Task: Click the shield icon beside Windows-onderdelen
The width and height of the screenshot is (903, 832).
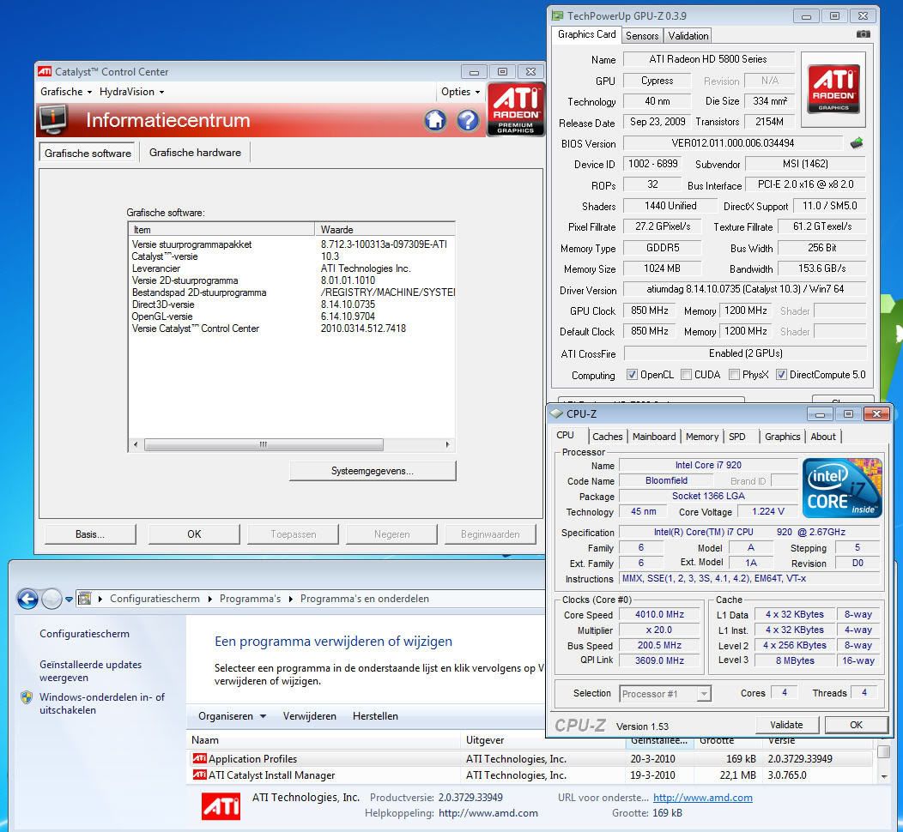Action: 27,697
